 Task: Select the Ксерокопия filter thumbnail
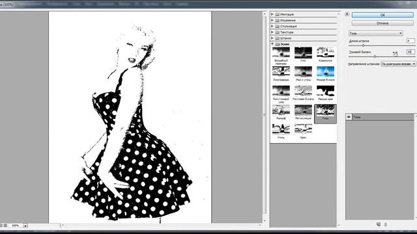click(325, 53)
